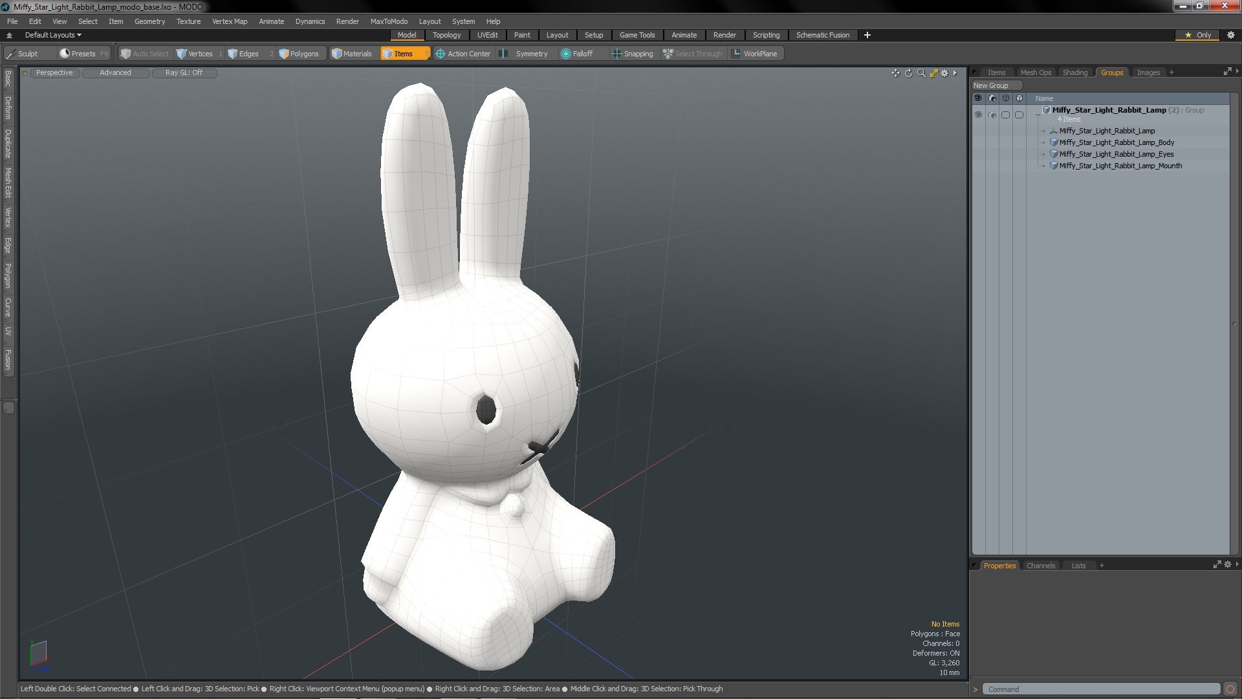Open the Vertex Map menu
Image resolution: width=1242 pixels, height=699 pixels.
coord(230,21)
